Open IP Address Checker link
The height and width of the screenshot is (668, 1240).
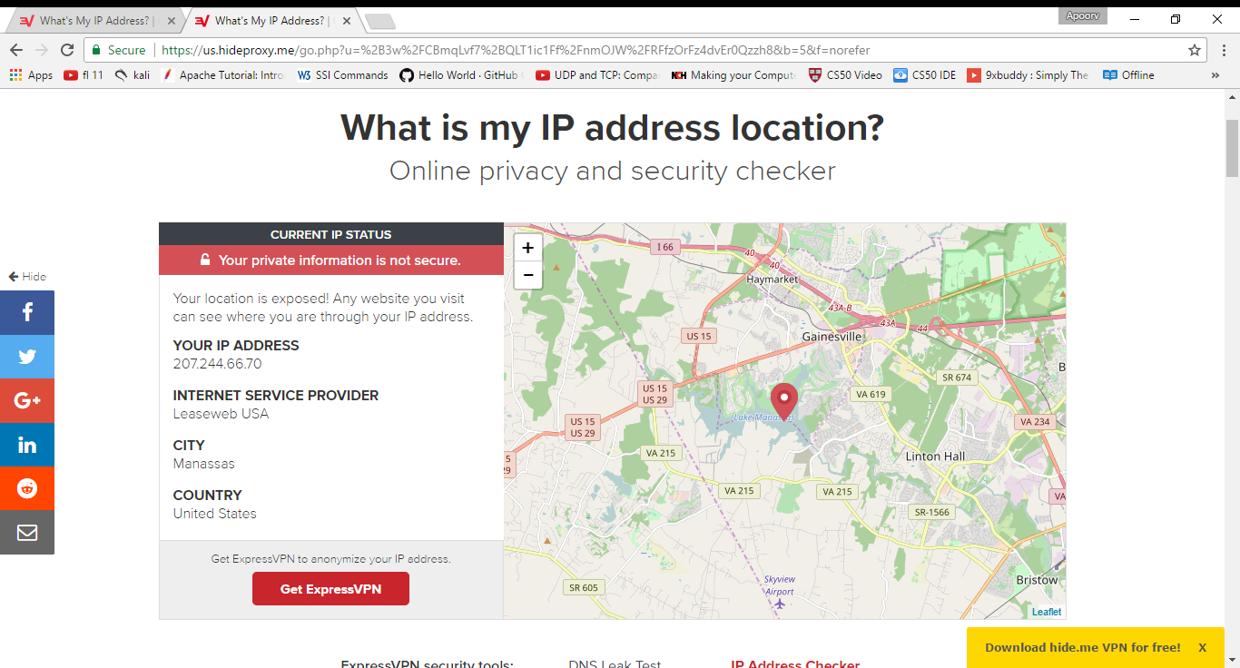click(795, 664)
